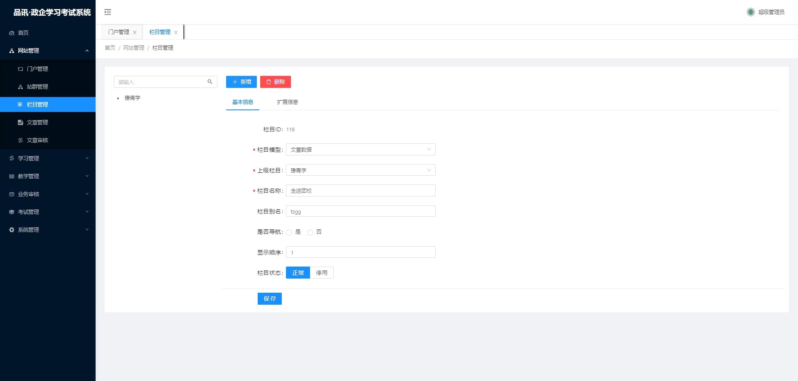This screenshot has width=798, height=381.
Task: Click the 考试管理 sidebar icon
Action: [x=12, y=212]
